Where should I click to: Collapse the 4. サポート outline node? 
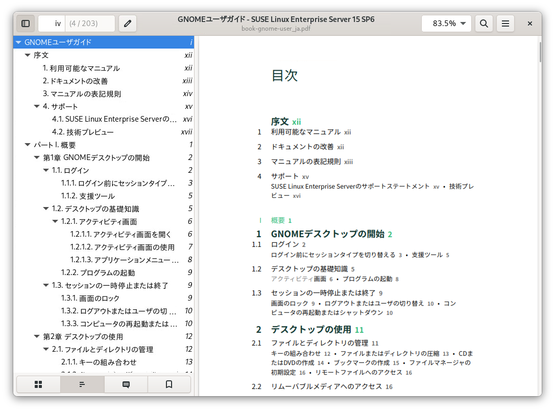[x=37, y=106]
